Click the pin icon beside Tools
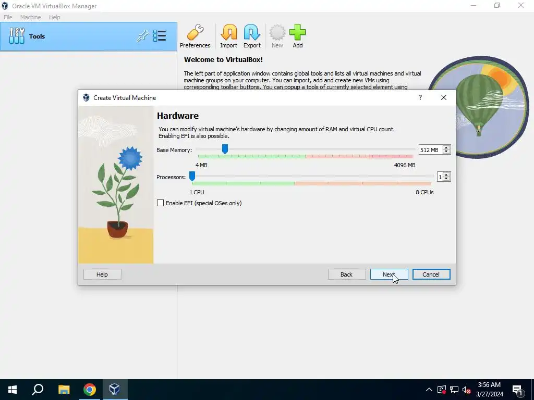Screen dimensions: 534x400 click(143, 36)
